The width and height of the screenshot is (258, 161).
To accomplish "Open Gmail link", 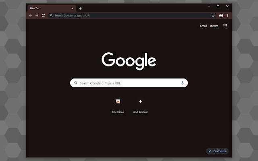I will point(203,26).
